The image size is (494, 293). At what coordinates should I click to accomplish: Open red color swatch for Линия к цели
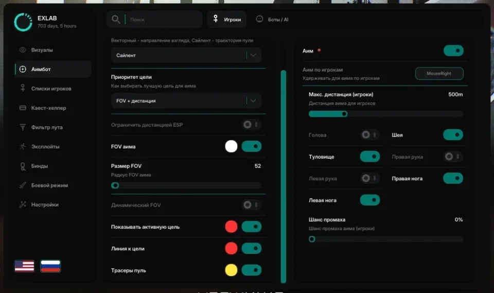click(231, 248)
